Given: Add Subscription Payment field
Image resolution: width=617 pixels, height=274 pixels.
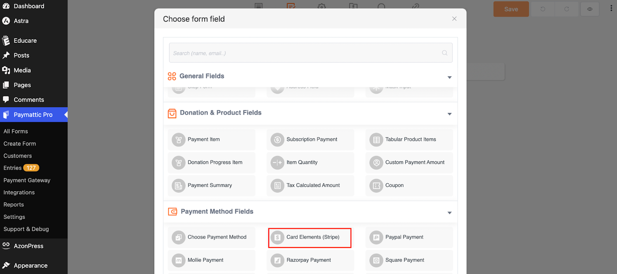Looking at the screenshot, I should (310, 140).
